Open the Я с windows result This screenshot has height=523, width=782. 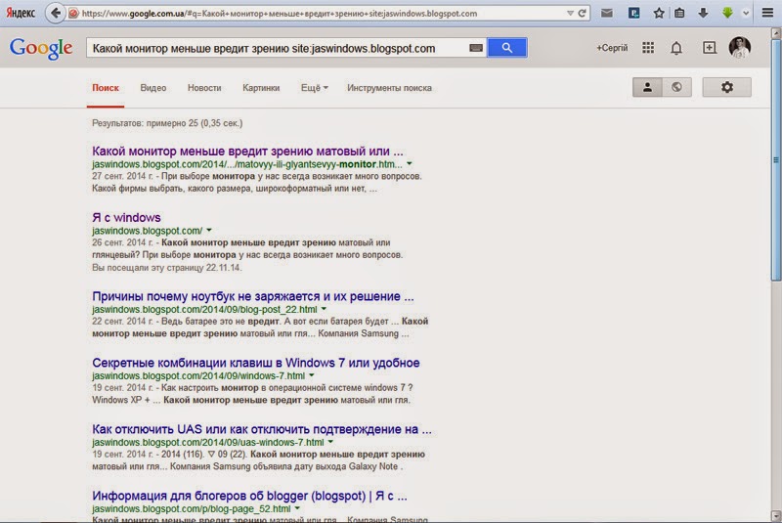126,217
